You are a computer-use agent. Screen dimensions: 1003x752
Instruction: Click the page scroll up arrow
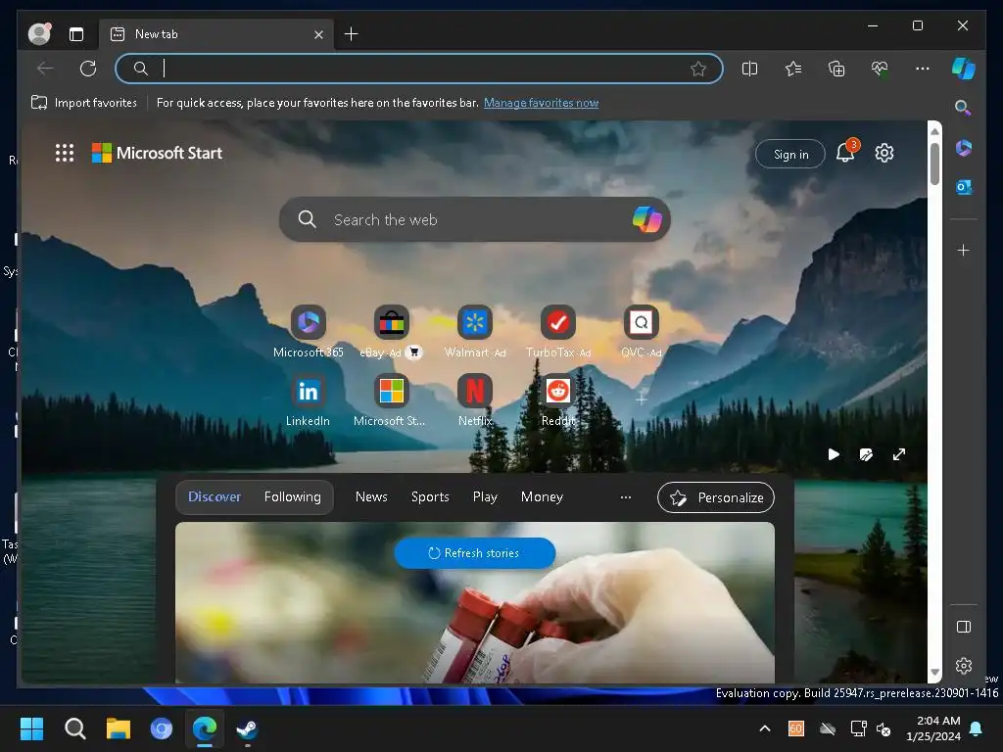(x=934, y=131)
